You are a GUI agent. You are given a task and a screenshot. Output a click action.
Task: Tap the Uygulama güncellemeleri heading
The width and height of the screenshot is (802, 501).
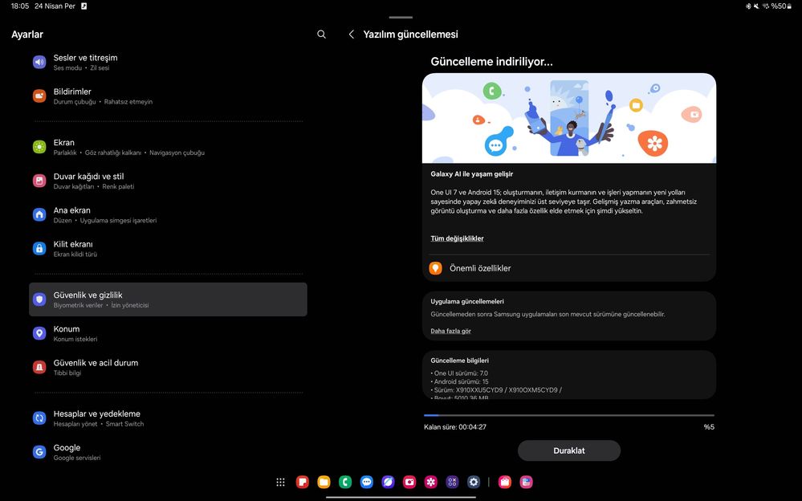click(467, 301)
